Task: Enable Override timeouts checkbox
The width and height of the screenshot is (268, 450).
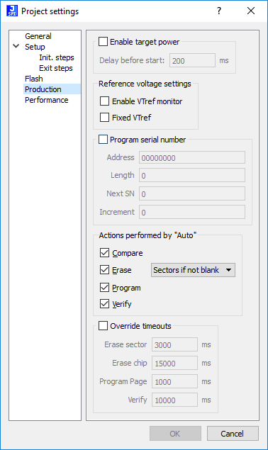Action: coord(103,326)
